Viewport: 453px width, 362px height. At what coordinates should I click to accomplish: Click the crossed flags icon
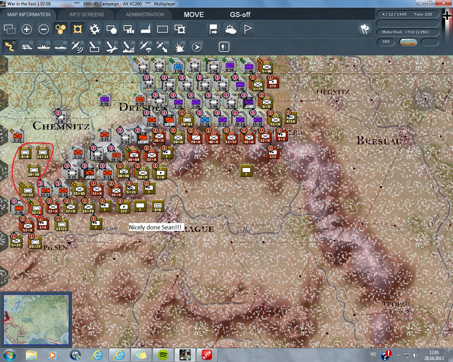coord(365,29)
